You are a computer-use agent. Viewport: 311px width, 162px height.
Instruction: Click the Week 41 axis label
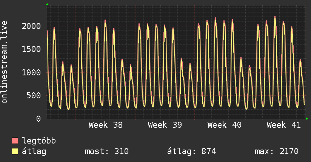(x=283, y=125)
